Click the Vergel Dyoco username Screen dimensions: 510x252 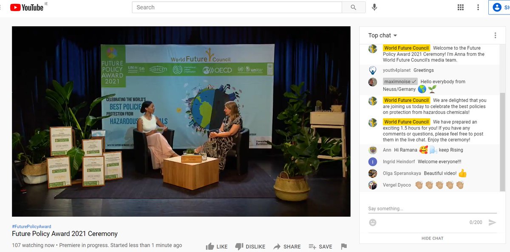point(397,185)
